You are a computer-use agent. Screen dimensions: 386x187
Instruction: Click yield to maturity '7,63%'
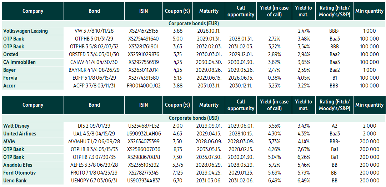[303, 150]
